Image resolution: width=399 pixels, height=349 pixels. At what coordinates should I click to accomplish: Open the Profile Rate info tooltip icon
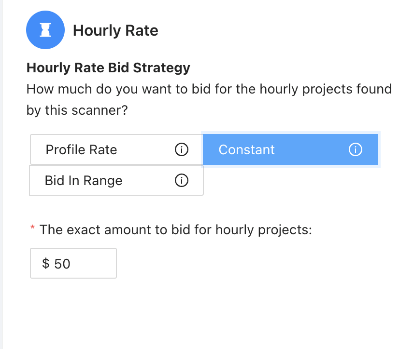coord(182,149)
